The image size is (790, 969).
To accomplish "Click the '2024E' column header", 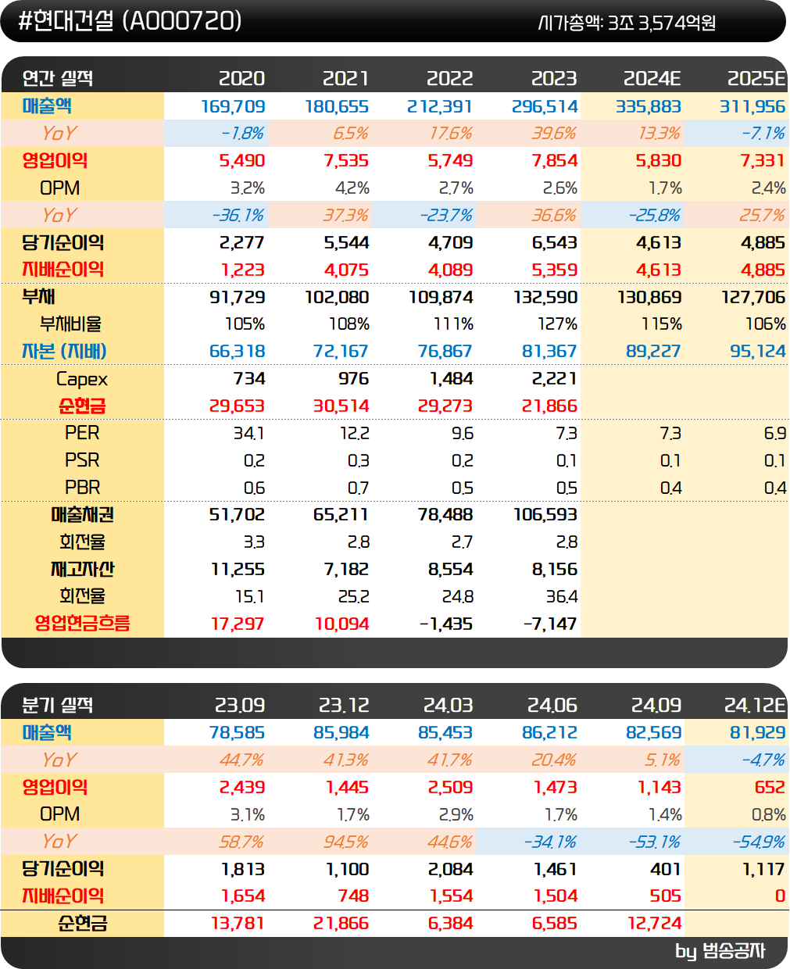I will click(652, 78).
